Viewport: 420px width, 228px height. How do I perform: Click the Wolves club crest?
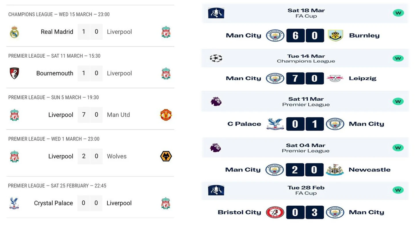click(166, 156)
